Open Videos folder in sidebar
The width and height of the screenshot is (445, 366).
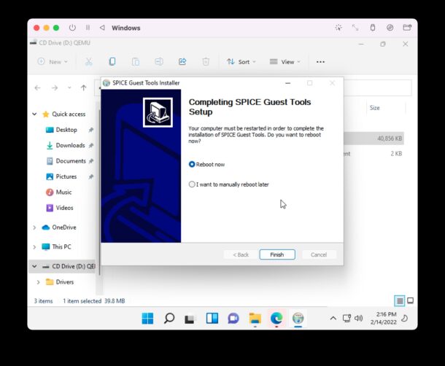click(x=64, y=208)
